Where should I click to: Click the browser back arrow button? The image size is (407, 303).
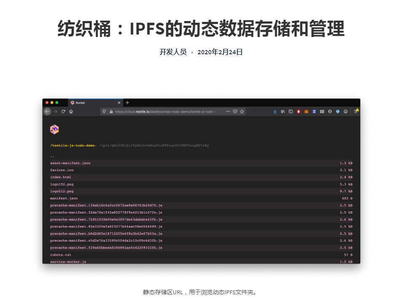click(x=47, y=112)
